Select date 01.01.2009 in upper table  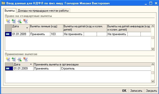pyautogui.click(x=21, y=34)
